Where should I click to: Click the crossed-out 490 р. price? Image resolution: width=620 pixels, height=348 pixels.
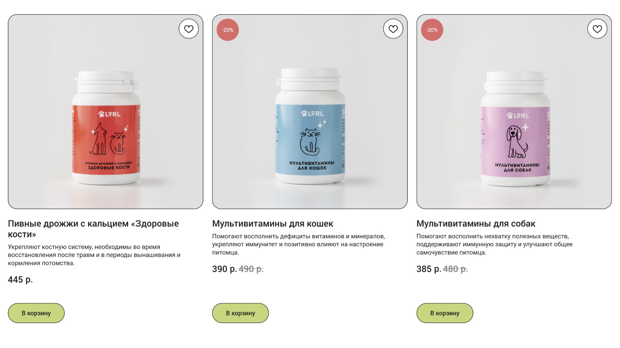(x=251, y=269)
